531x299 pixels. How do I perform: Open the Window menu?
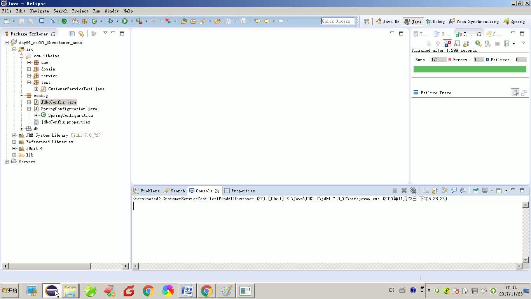[112, 11]
